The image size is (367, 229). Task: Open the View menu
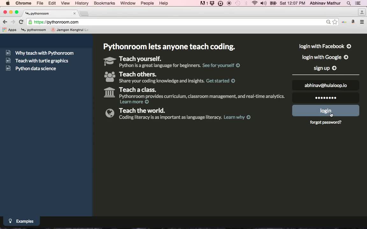click(x=65, y=3)
